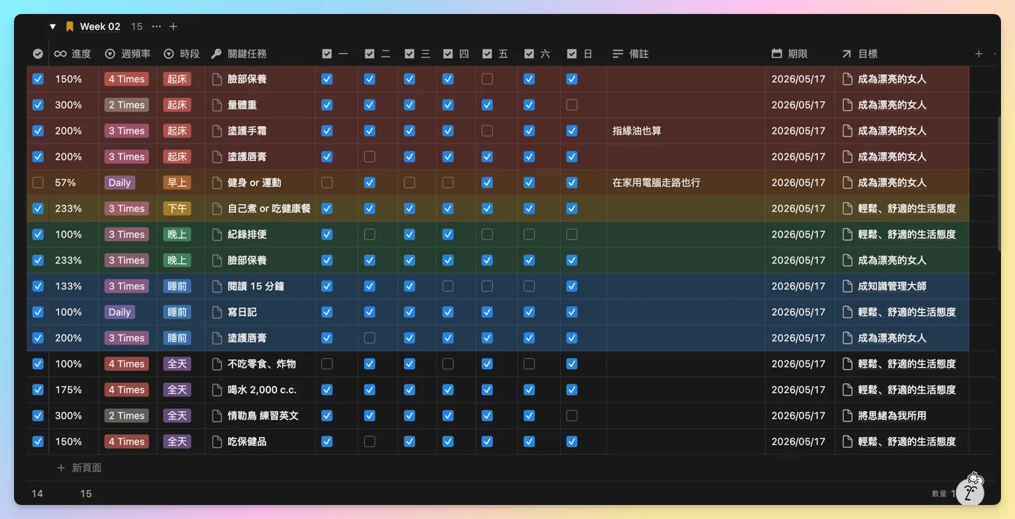
Task: Open 輕鬆、舒適的生活態度 link in 寫日記 row
Action: click(907, 312)
